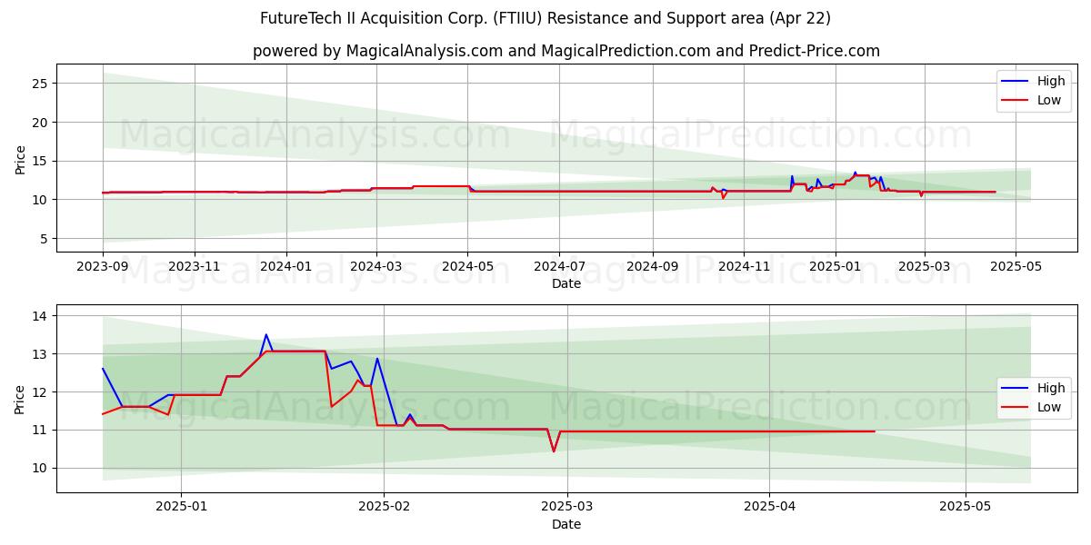The image size is (1091, 545).
Task: Click the '2024-07' tick label
Action: [559, 267]
